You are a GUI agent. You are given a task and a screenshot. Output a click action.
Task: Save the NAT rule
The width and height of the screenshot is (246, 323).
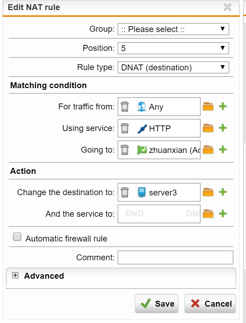(x=157, y=303)
